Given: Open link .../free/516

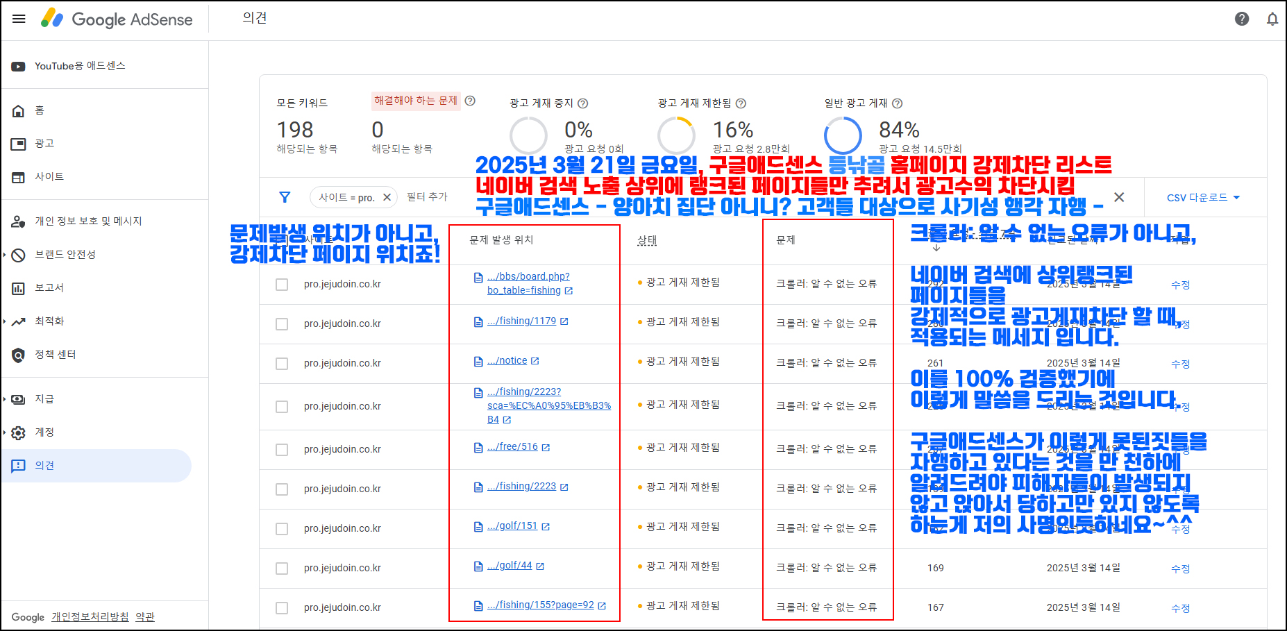Looking at the screenshot, I should tap(512, 447).
